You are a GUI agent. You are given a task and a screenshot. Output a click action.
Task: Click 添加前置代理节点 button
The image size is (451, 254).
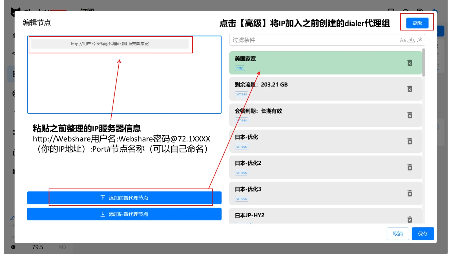(124, 198)
